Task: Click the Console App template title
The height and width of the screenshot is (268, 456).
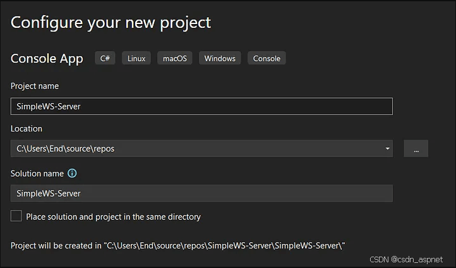Action: [47, 59]
